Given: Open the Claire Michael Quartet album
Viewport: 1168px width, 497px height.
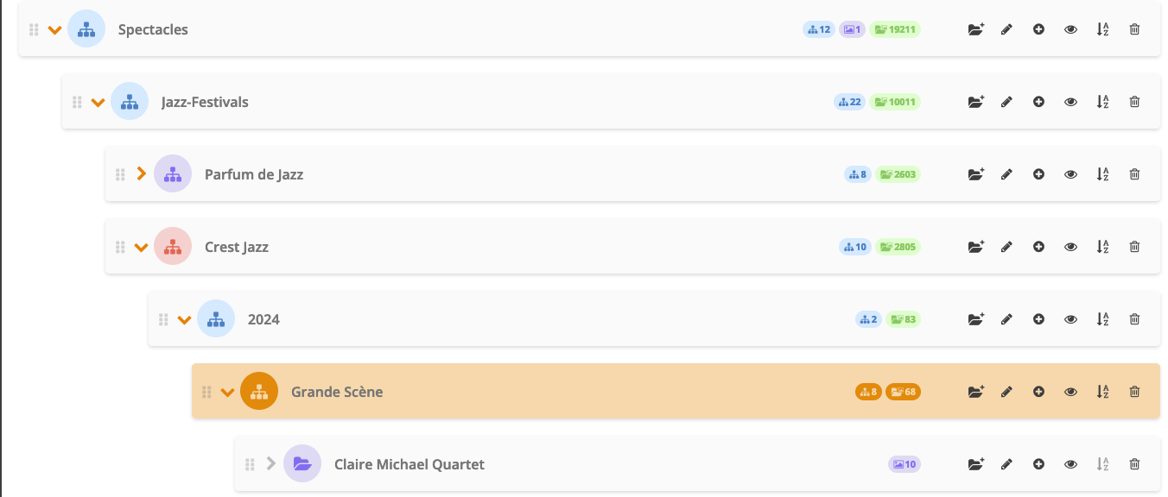Looking at the screenshot, I should 409,464.
